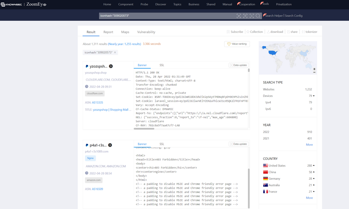Go to the Discover menu
Viewport: 349px width, 209px height.
pyautogui.click(x=161, y=4)
